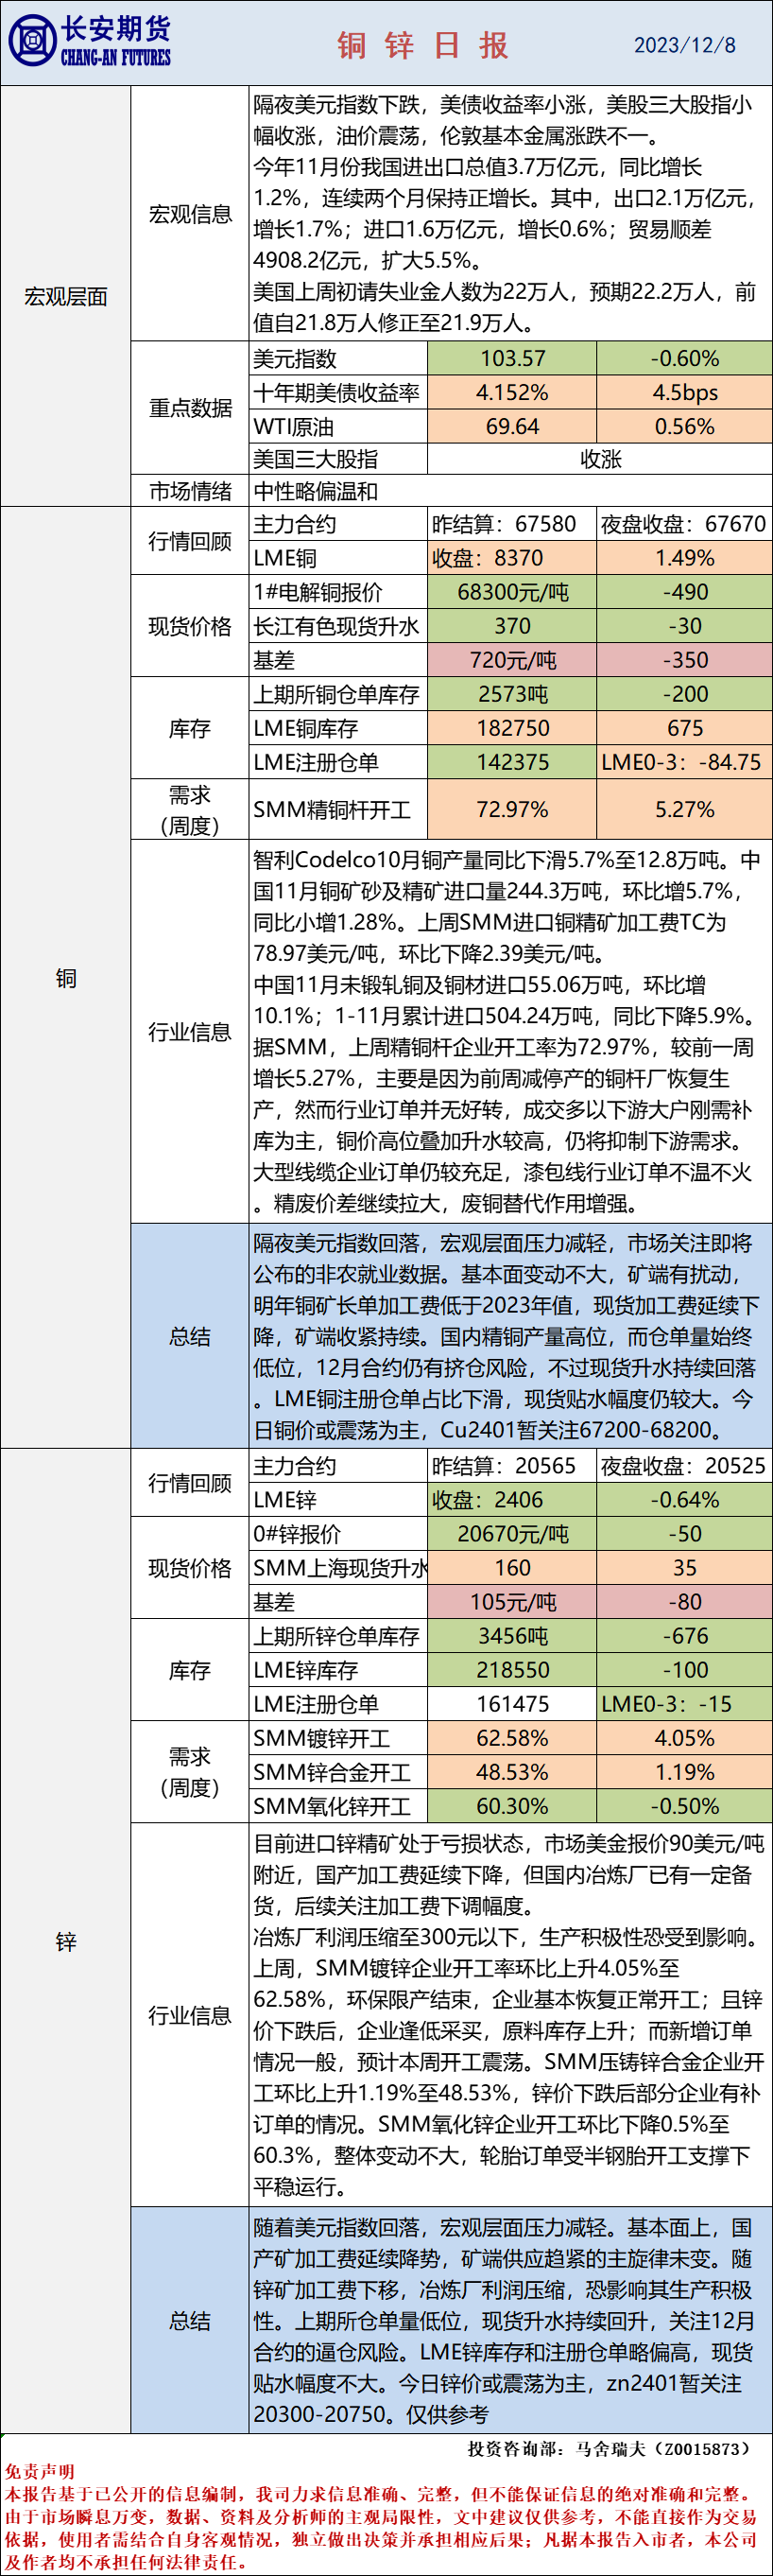Click the 103.57 dollar index value

point(512,358)
